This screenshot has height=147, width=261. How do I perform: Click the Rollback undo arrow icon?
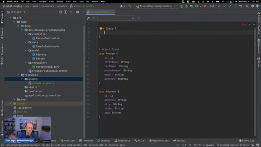coord(241,6)
